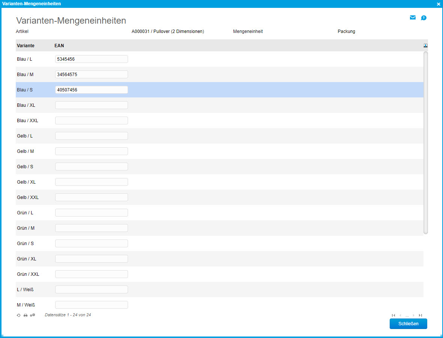Open the help speech bubble icon
The image size is (443, 338).
tap(423, 18)
